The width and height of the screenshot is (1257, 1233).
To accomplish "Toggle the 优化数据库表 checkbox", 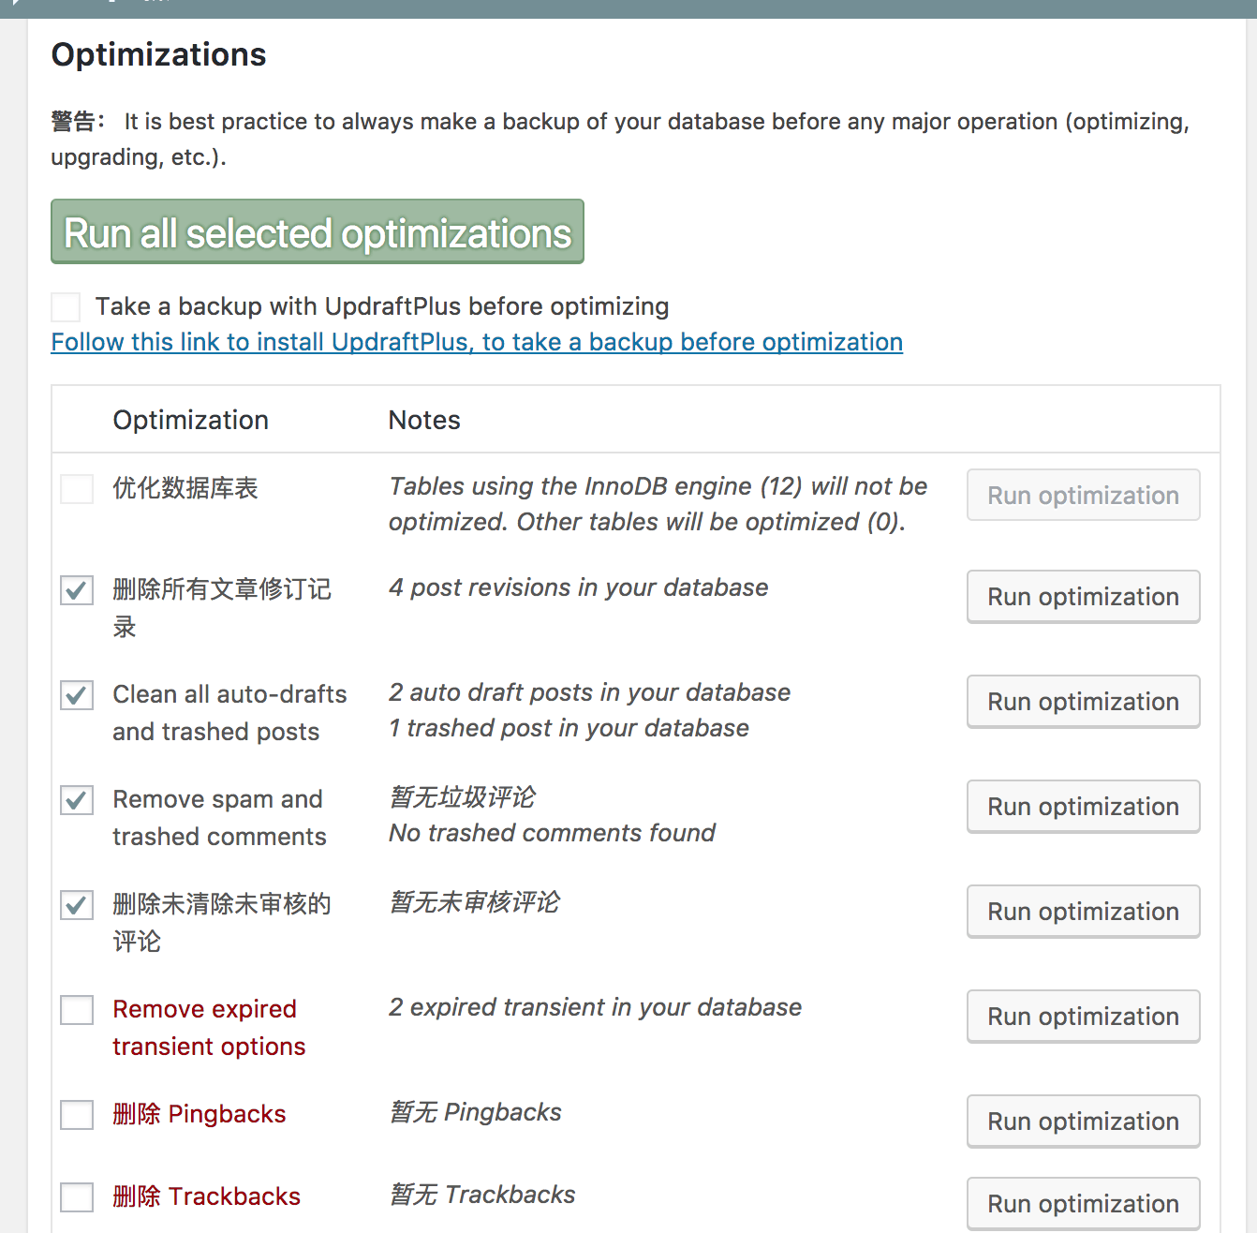I will 77,488.
